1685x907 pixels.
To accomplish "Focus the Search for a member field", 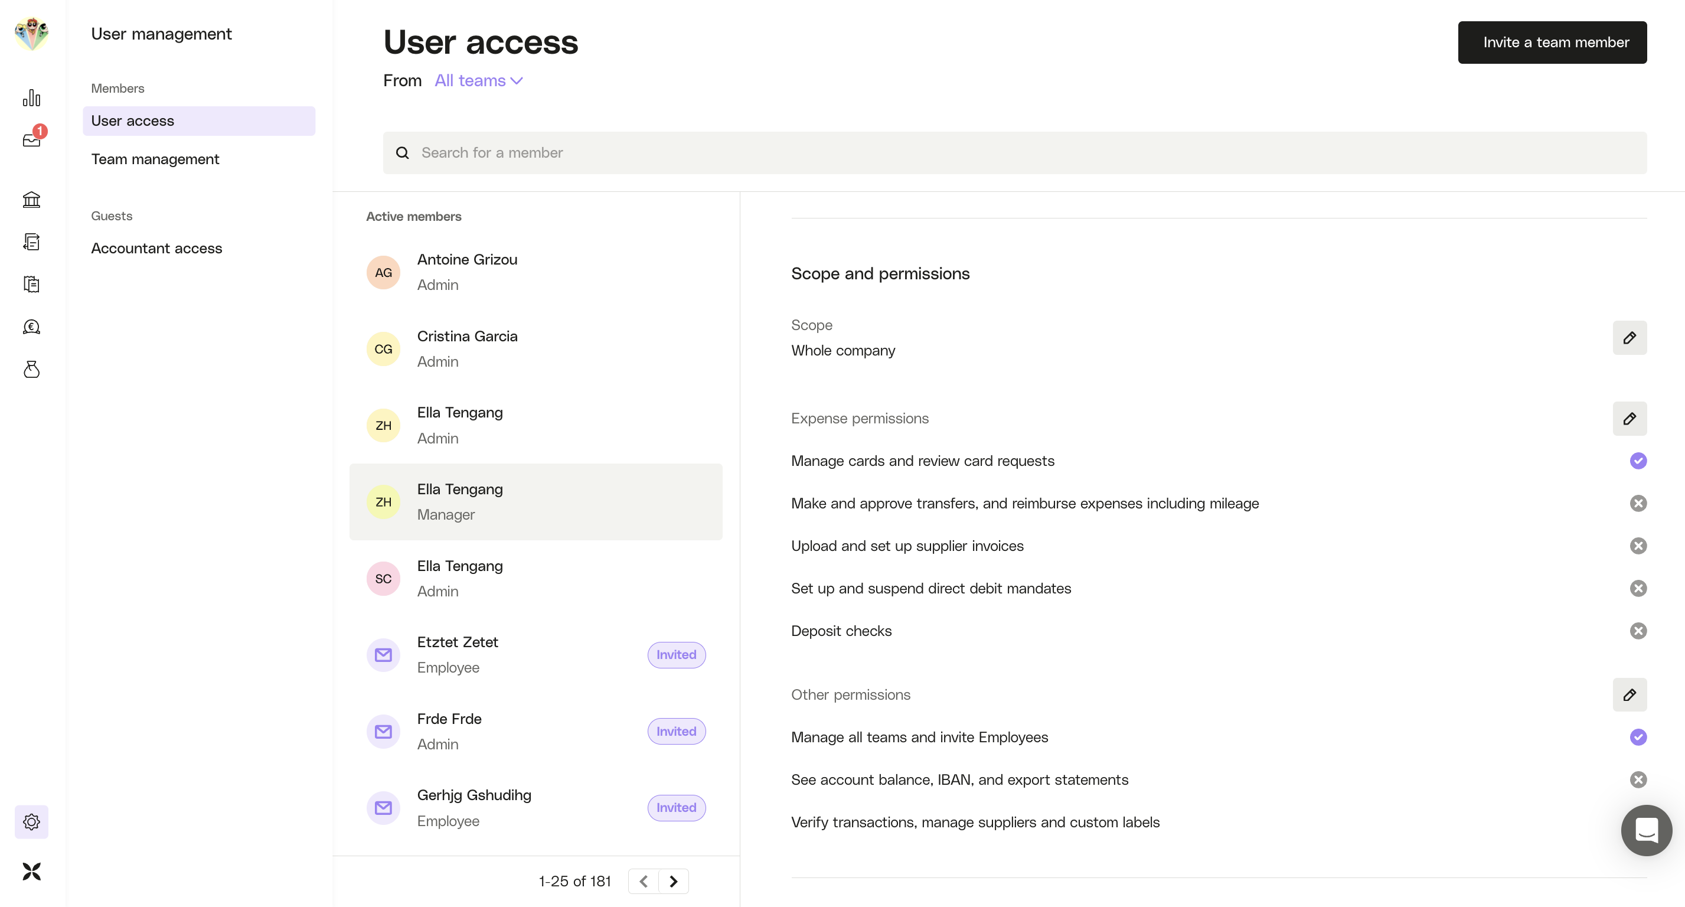I will click(x=1014, y=152).
